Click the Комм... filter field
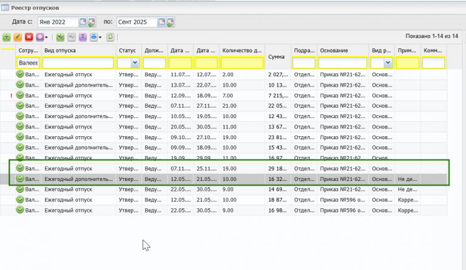The width and height of the screenshot is (466, 270). click(434, 63)
